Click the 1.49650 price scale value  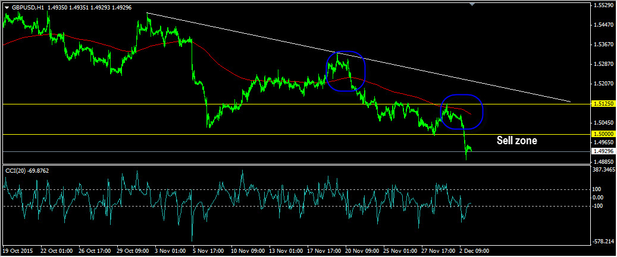tap(604, 142)
